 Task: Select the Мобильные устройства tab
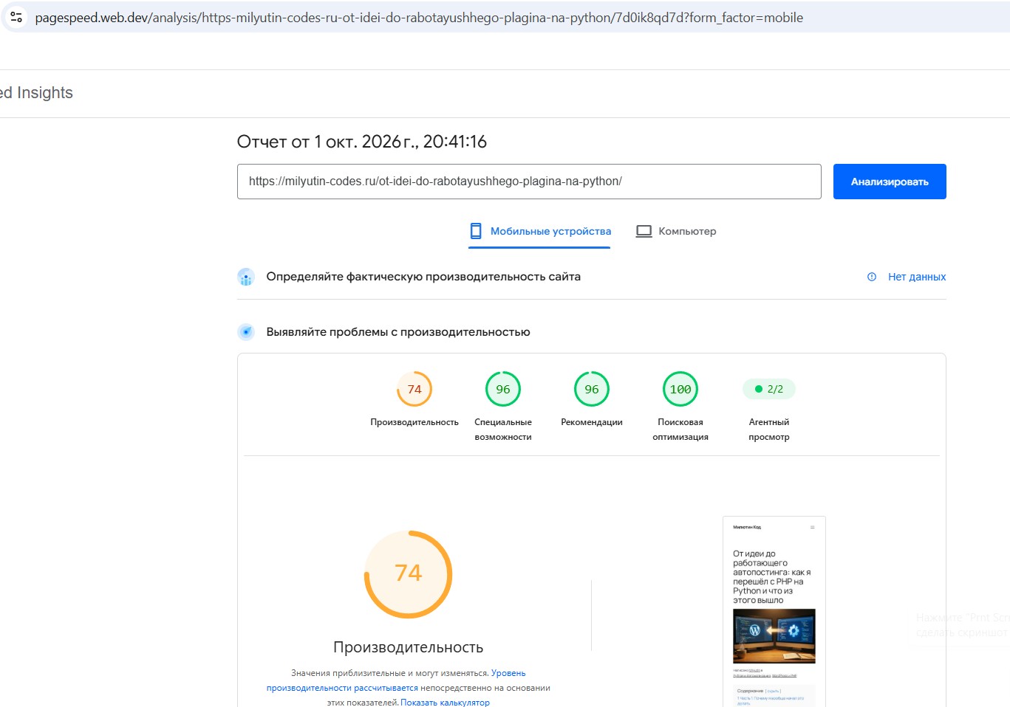coord(539,232)
